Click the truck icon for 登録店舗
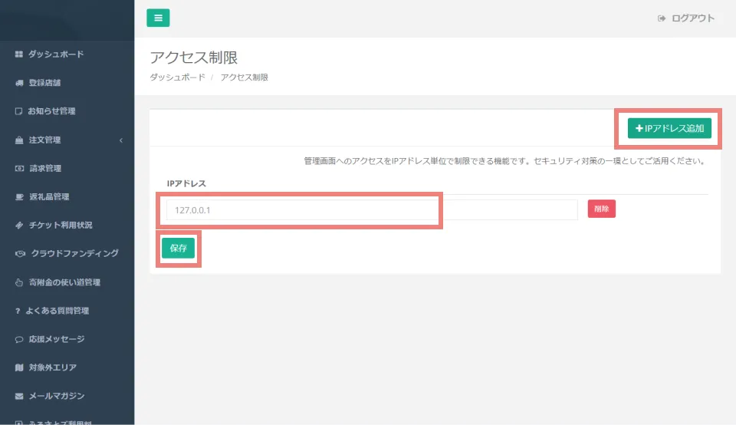 [19, 83]
